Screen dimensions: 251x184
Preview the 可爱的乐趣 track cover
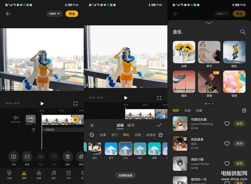[x=180, y=123]
